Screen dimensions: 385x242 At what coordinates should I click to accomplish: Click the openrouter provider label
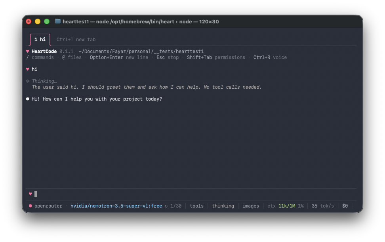[x=48, y=206]
